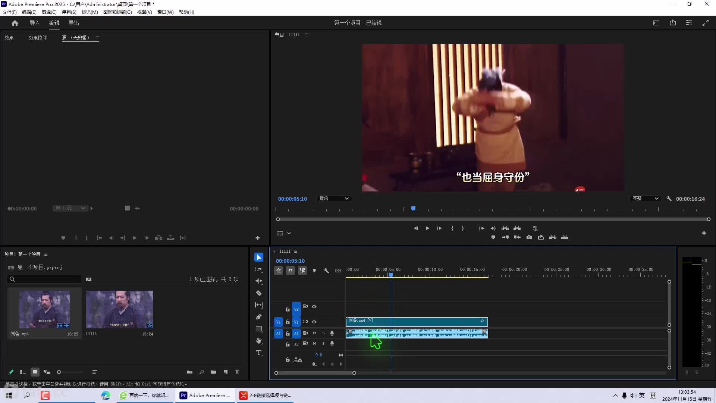This screenshot has width=716, height=403.
Task: Open the playback resolution 完整 dropdown
Action: point(646,199)
